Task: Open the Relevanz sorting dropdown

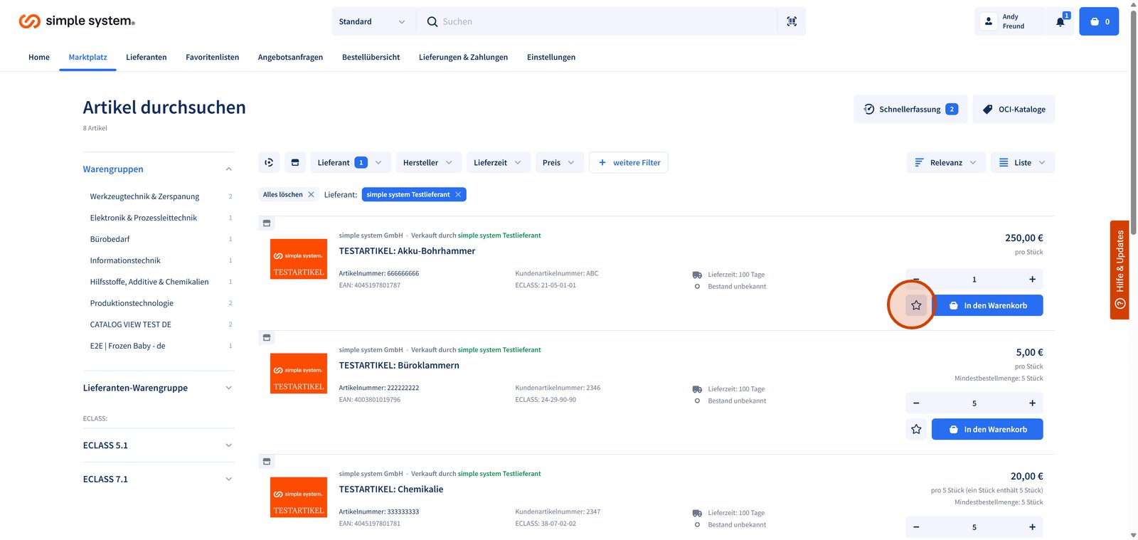Action: 945,162
